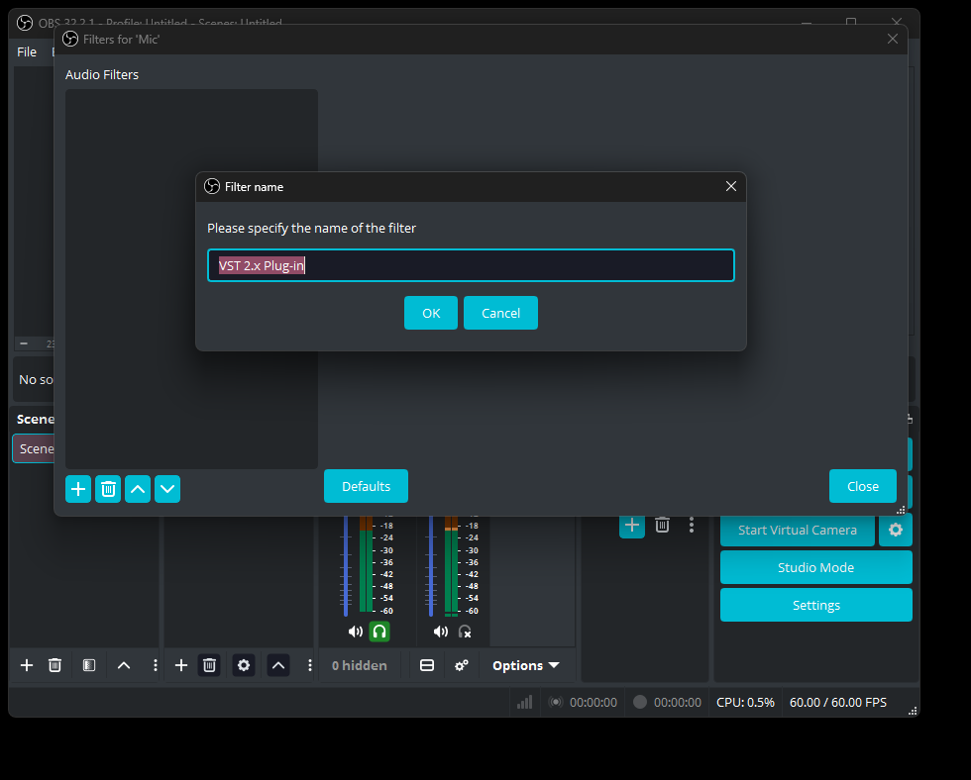Mute first mixer channel speaker icon
This screenshot has width=971, height=780.
pos(356,632)
